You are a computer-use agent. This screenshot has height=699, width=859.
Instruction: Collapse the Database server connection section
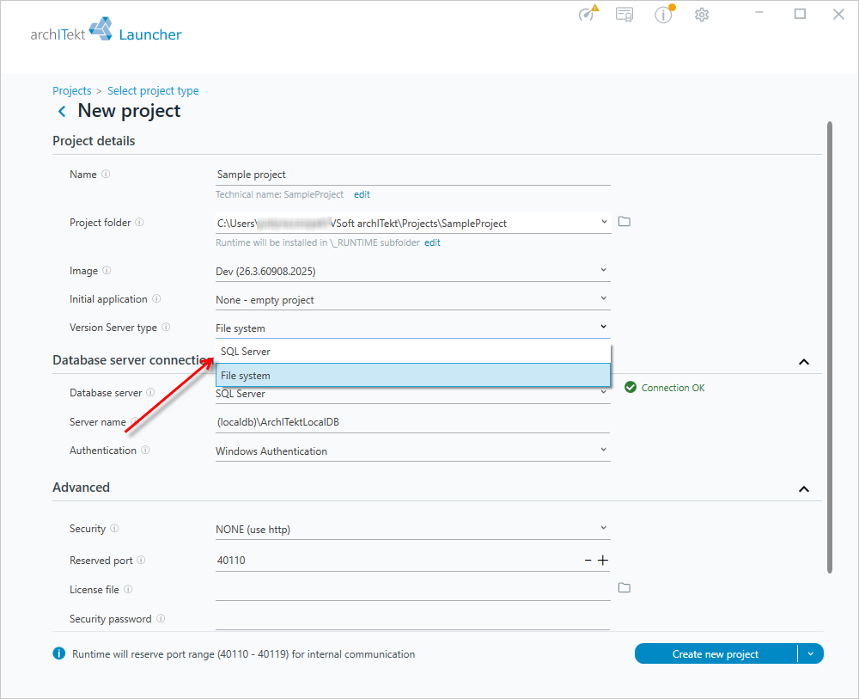(x=804, y=362)
